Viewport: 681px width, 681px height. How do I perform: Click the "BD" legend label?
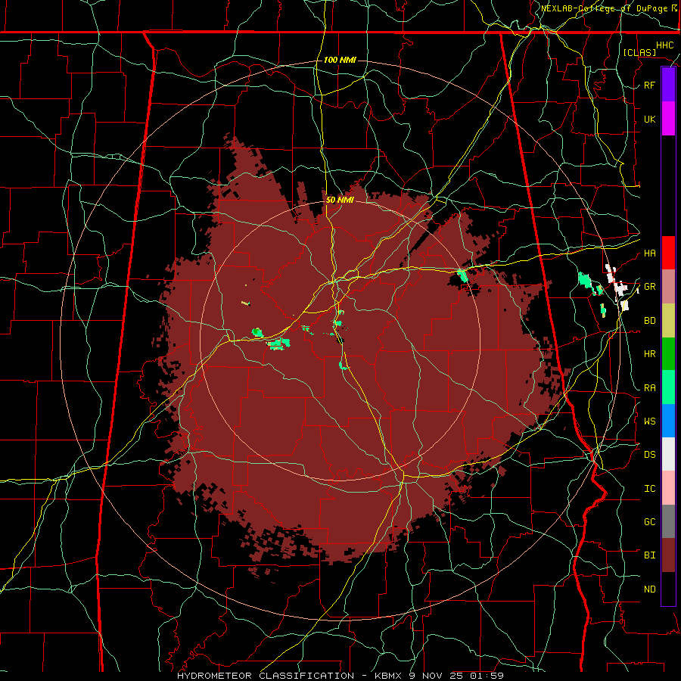pyautogui.click(x=649, y=321)
